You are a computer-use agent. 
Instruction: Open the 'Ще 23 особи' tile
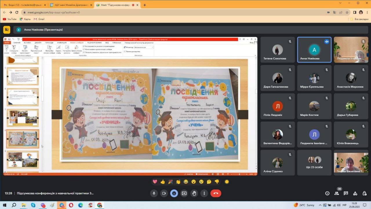[314, 163]
